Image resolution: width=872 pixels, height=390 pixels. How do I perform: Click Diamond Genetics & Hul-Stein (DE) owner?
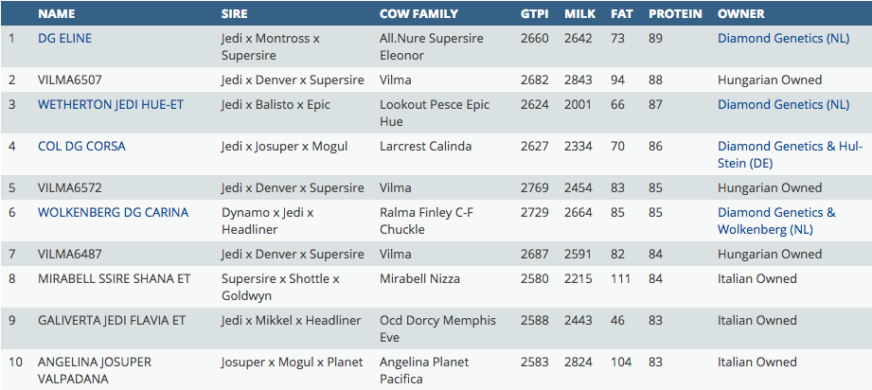tap(790, 154)
